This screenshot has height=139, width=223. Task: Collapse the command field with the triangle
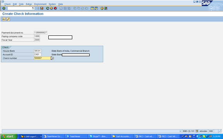click(x=38, y=8)
